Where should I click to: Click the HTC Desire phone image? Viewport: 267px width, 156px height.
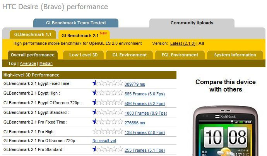pyautogui.click(x=226, y=131)
